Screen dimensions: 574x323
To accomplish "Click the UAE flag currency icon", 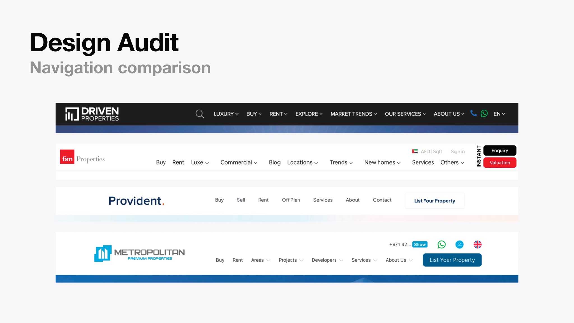I will pos(415,151).
